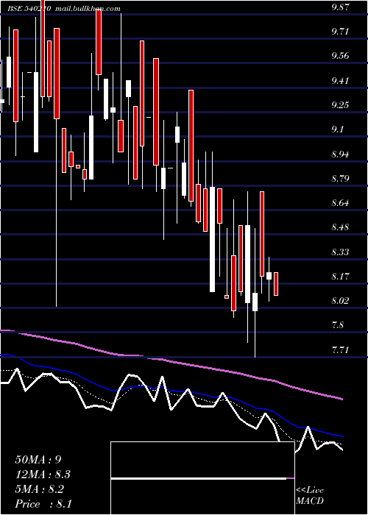
Task: Click the 7.71 price axis label
Action: [340, 349]
